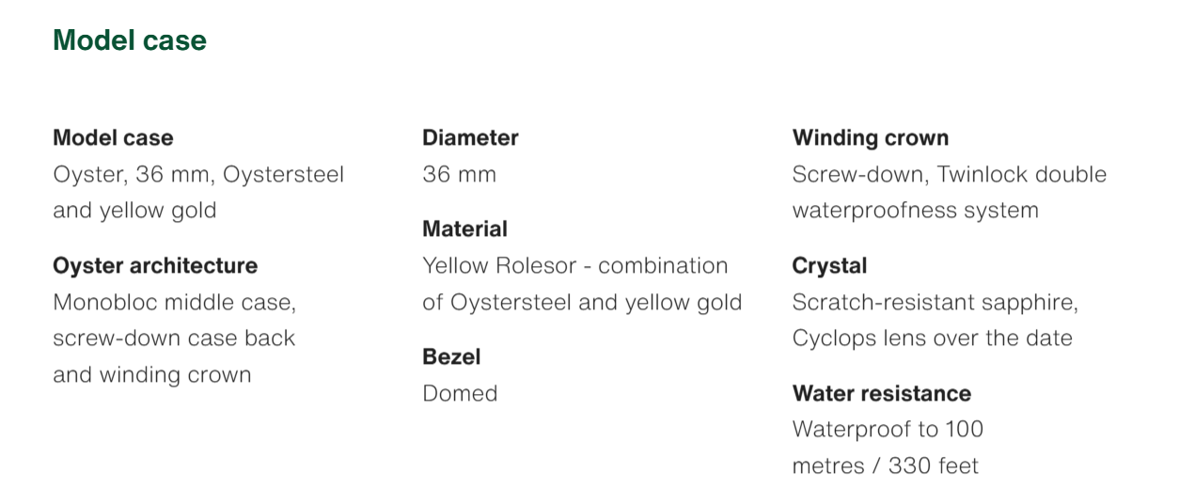The height and width of the screenshot is (489, 1179).
Task: Click the bold black Model case label
Action: pyautogui.click(x=113, y=137)
